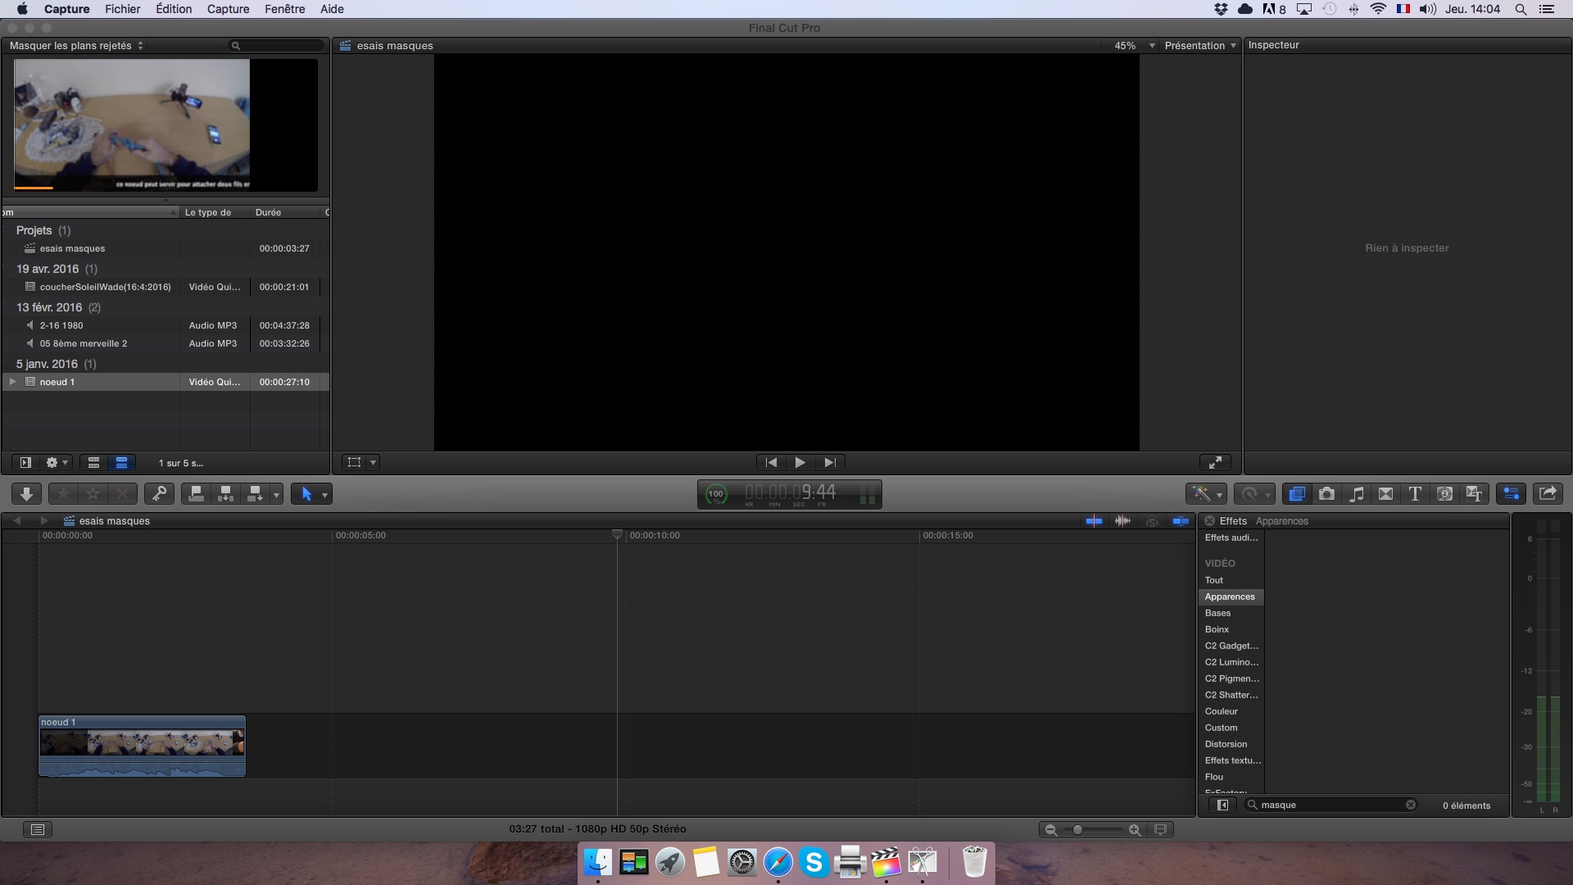Open the Keyword Editor key icon
This screenshot has width=1573, height=885.
coord(159,493)
